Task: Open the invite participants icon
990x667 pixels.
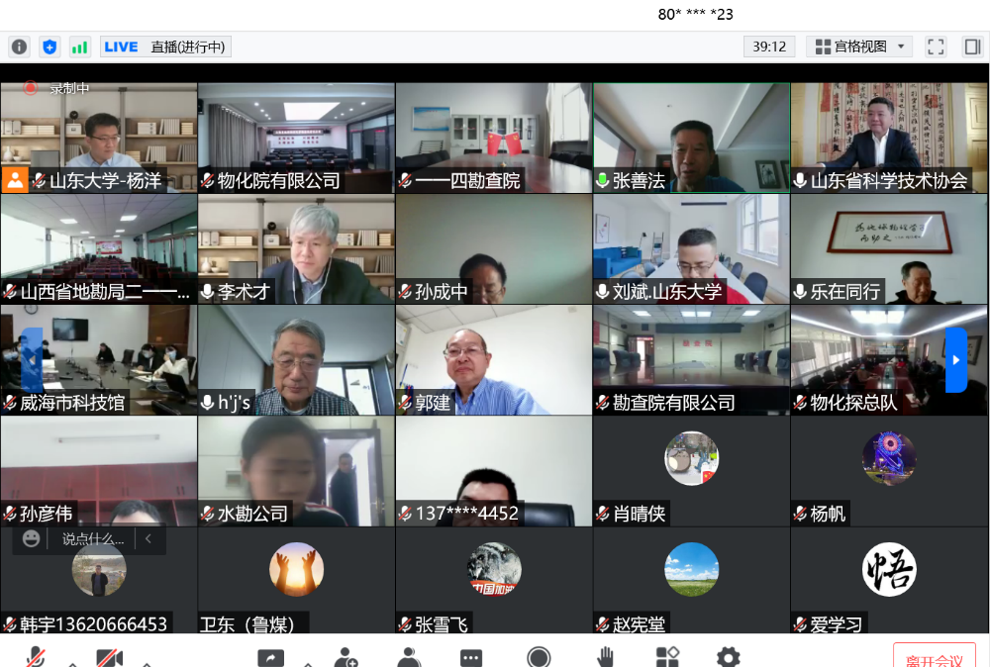Action: click(x=346, y=657)
